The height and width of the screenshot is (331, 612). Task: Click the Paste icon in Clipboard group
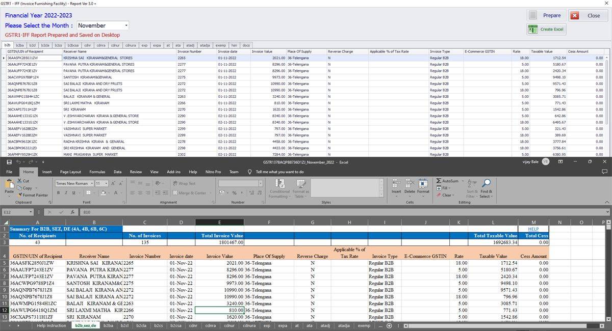tap(9, 184)
